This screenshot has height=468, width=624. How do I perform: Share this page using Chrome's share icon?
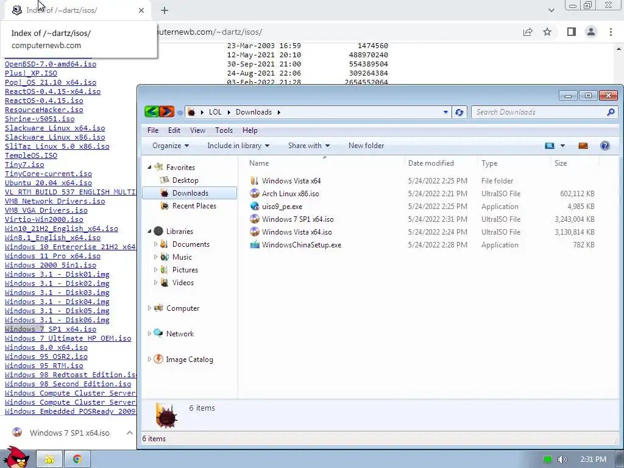click(528, 32)
